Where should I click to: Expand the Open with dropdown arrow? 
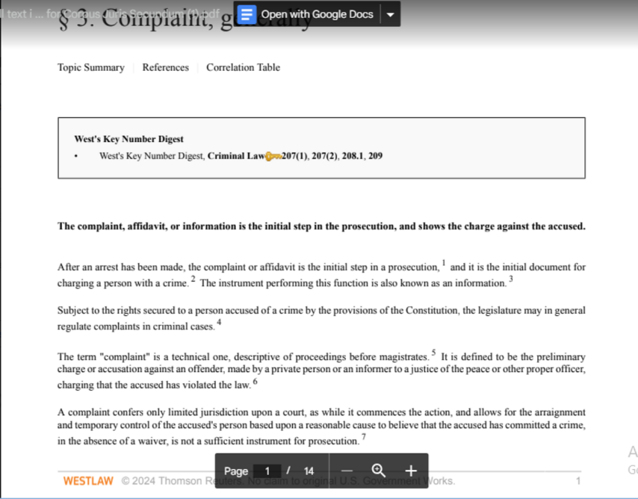click(390, 14)
